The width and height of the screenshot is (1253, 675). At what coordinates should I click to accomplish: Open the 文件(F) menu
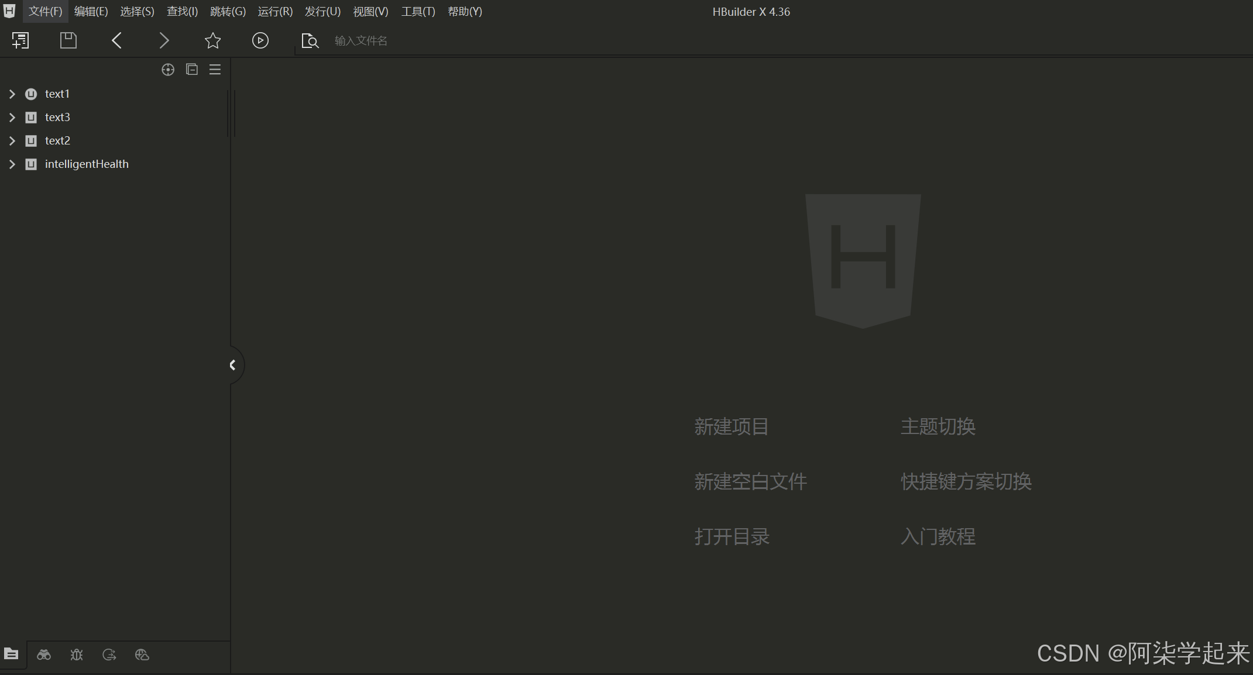(46, 12)
